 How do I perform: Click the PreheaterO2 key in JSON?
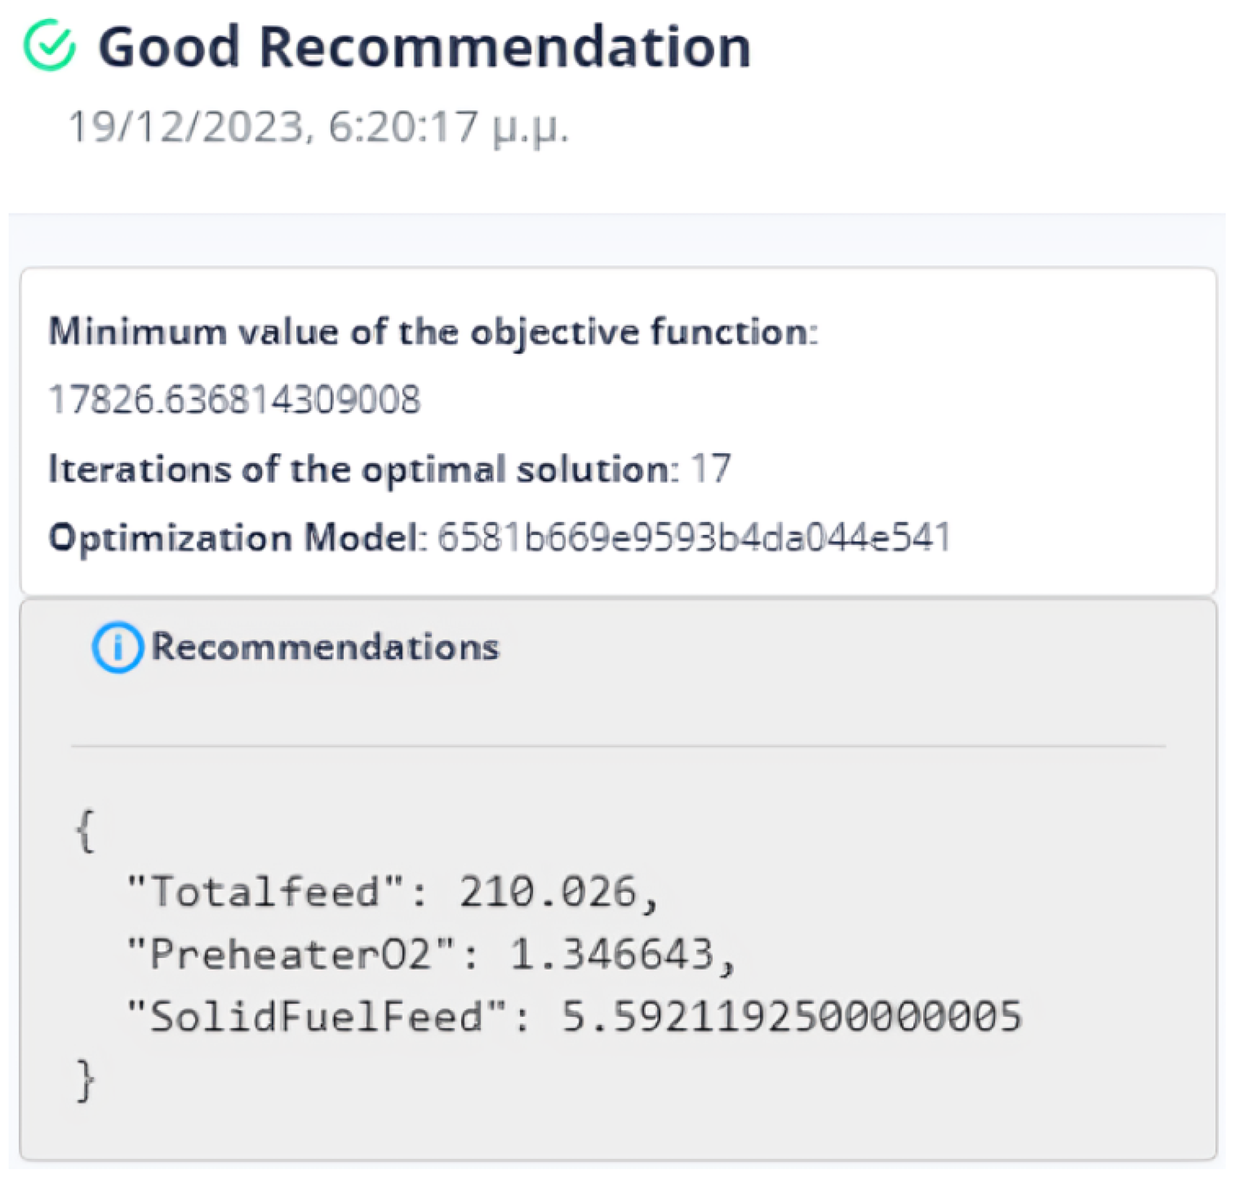(290, 955)
